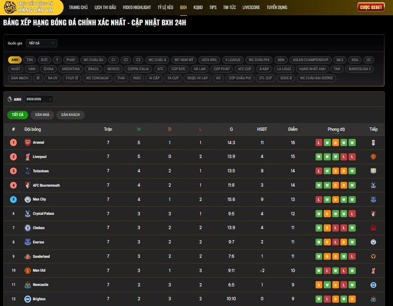393x306 pixels.
Task: Switch standings to Sân khách view
Action: 70,115
